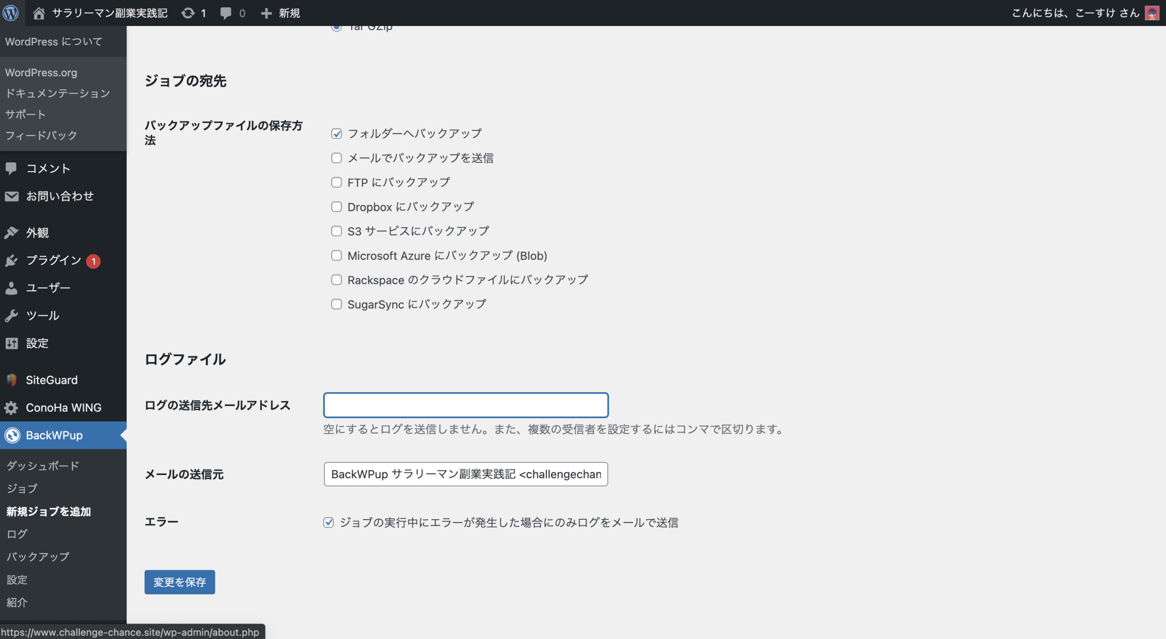Click the updates refresh icon
The height and width of the screenshot is (639, 1166).
coord(188,13)
